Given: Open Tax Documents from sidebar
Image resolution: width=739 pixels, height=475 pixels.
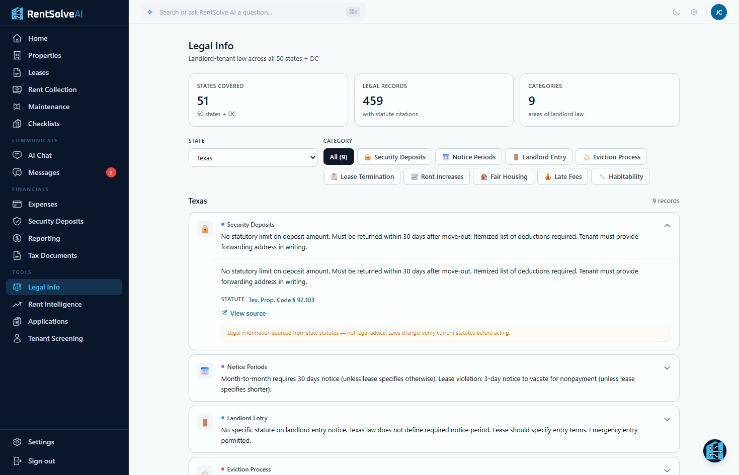Looking at the screenshot, I should (52, 255).
